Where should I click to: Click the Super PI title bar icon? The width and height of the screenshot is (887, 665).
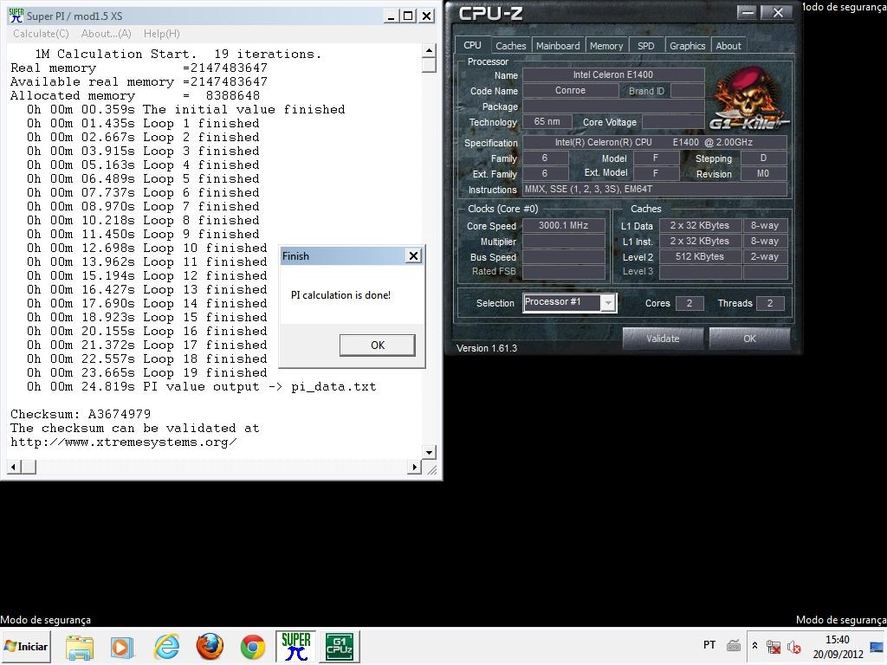(x=16, y=16)
